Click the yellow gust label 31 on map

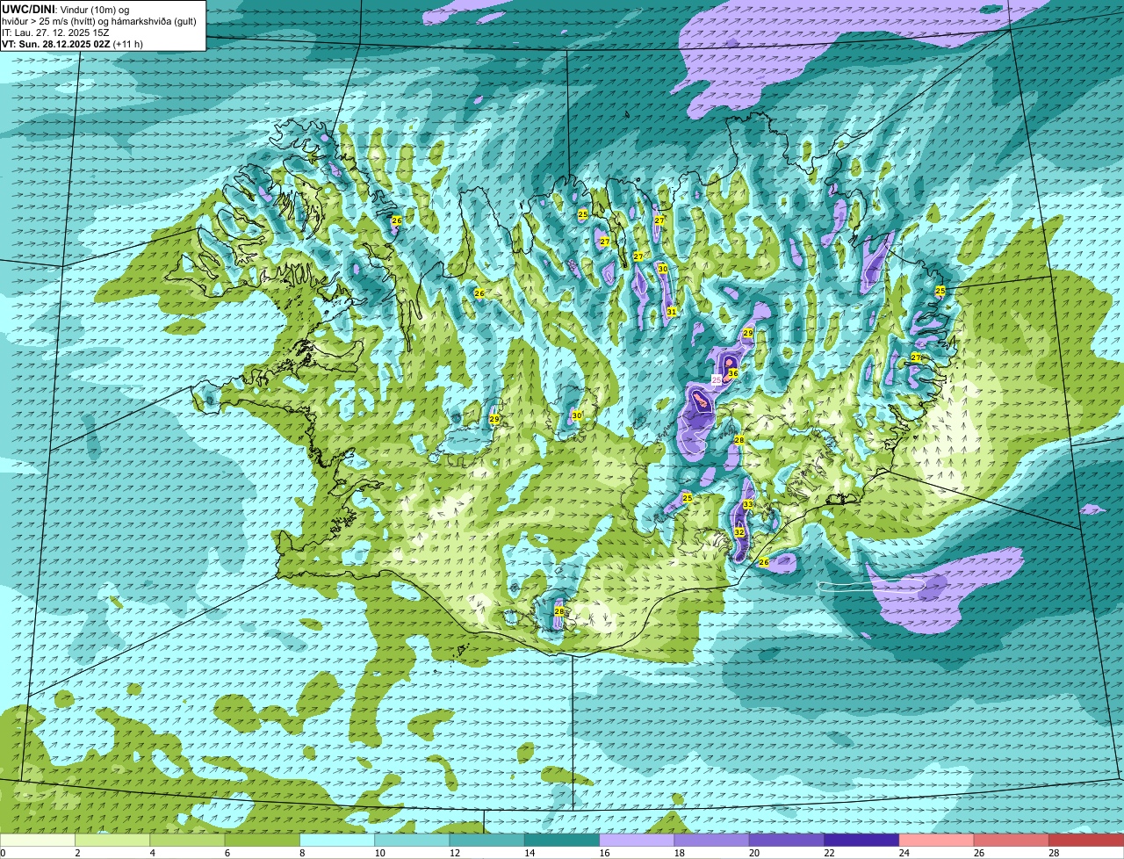click(x=672, y=313)
